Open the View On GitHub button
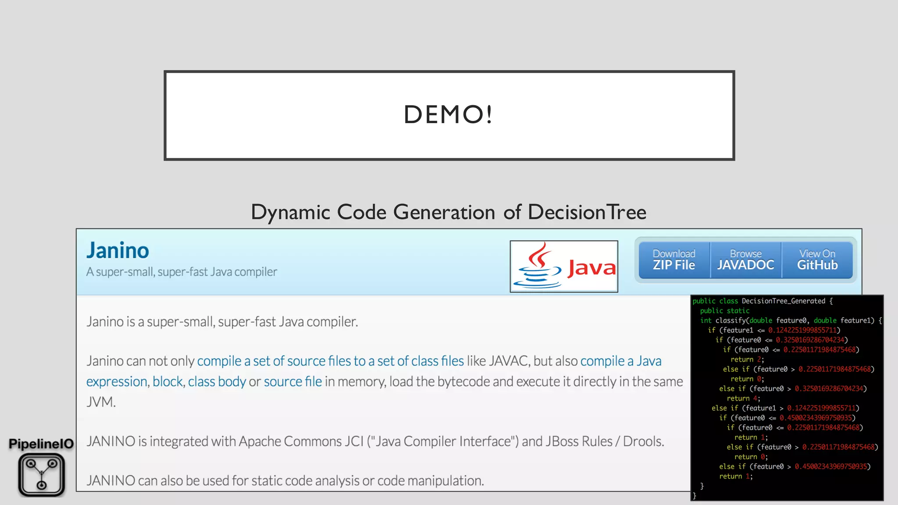The width and height of the screenshot is (898, 505). [817, 260]
